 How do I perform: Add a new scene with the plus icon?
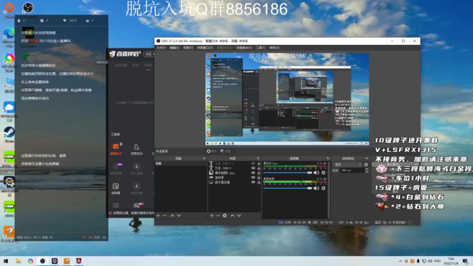pyautogui.click(x=158, y=215)
